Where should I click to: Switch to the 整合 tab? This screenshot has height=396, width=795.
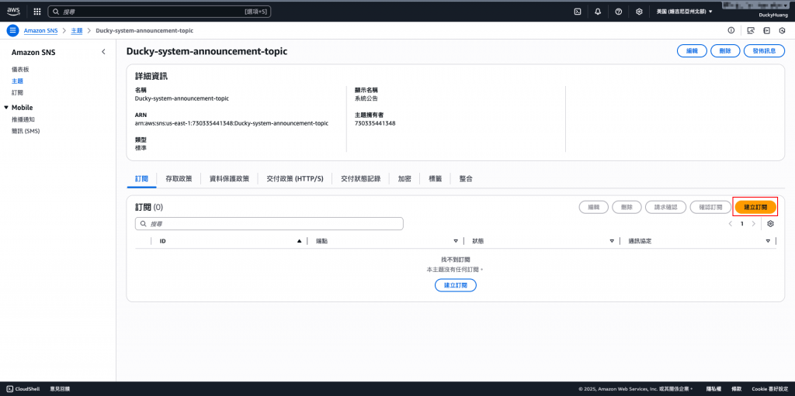click(466, 179)
